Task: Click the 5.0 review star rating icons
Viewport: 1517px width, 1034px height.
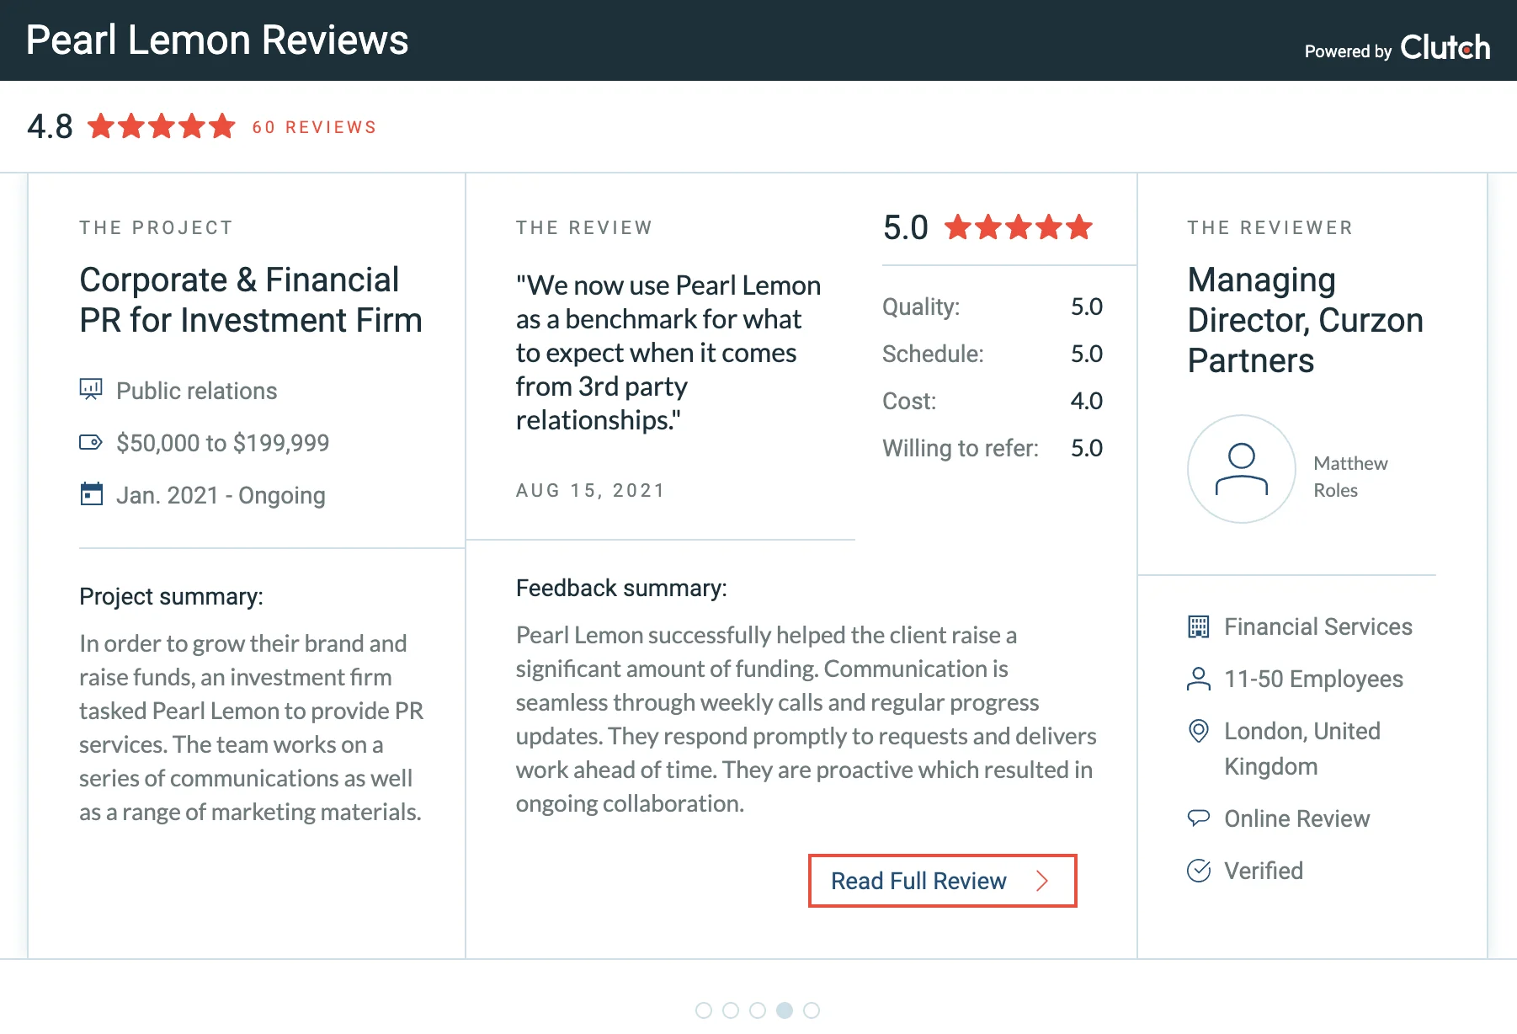Action: pyautogui.click(x=1019, y=227)
